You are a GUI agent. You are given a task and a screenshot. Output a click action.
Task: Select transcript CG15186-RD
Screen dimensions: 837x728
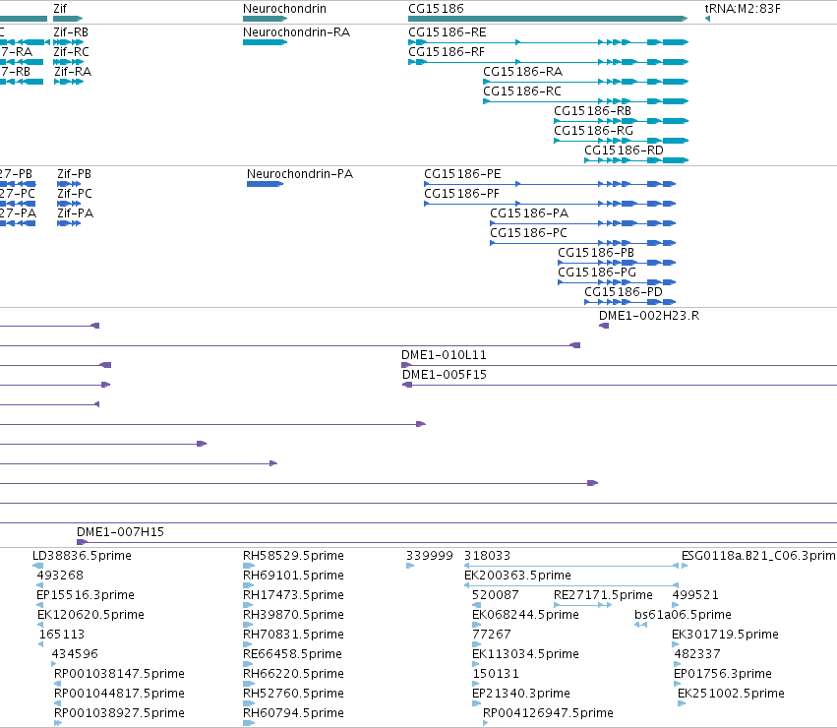click(624, 151)
